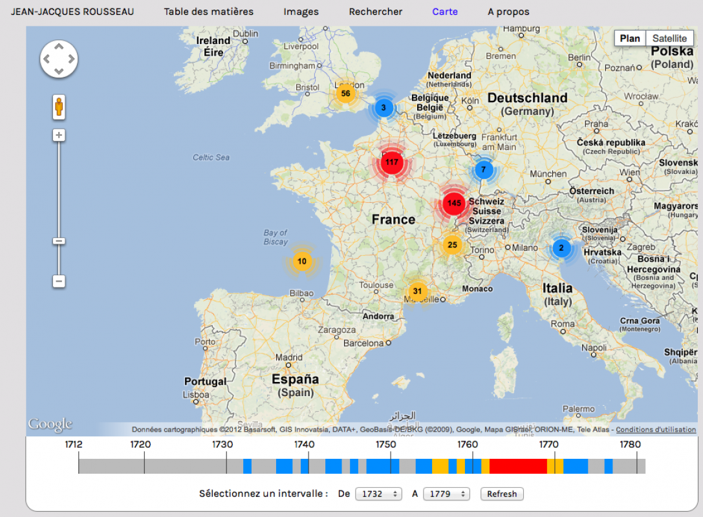Screen dimensions: 703x517
Task: Click the red 117 cluster near Paris
Action: click(x=391, y=162)
